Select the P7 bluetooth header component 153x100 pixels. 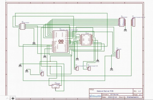click(x=118, y=54)
